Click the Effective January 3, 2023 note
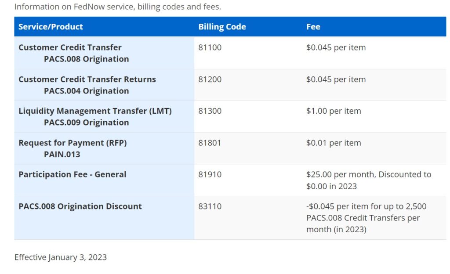Image resolution: width=450 pixels, height=274 pixels. (x=61, y=257)
